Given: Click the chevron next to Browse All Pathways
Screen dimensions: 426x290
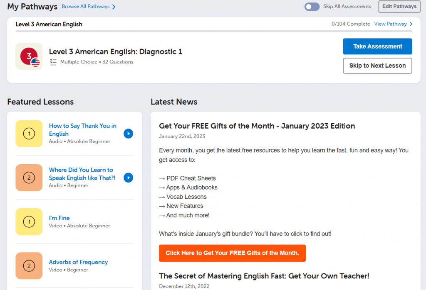Looking at the screenshot, I should pyautogui.click(x=114, y=7).
